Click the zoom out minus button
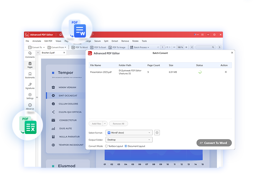 174,47
